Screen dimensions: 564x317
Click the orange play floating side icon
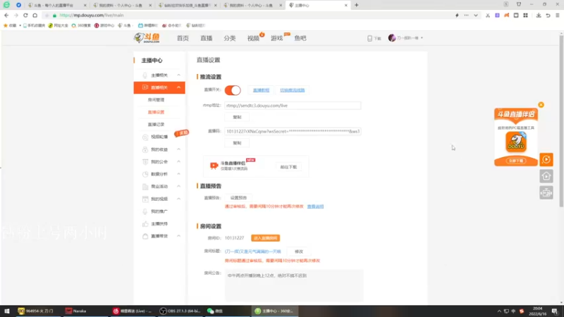click(x=546, y=160)
